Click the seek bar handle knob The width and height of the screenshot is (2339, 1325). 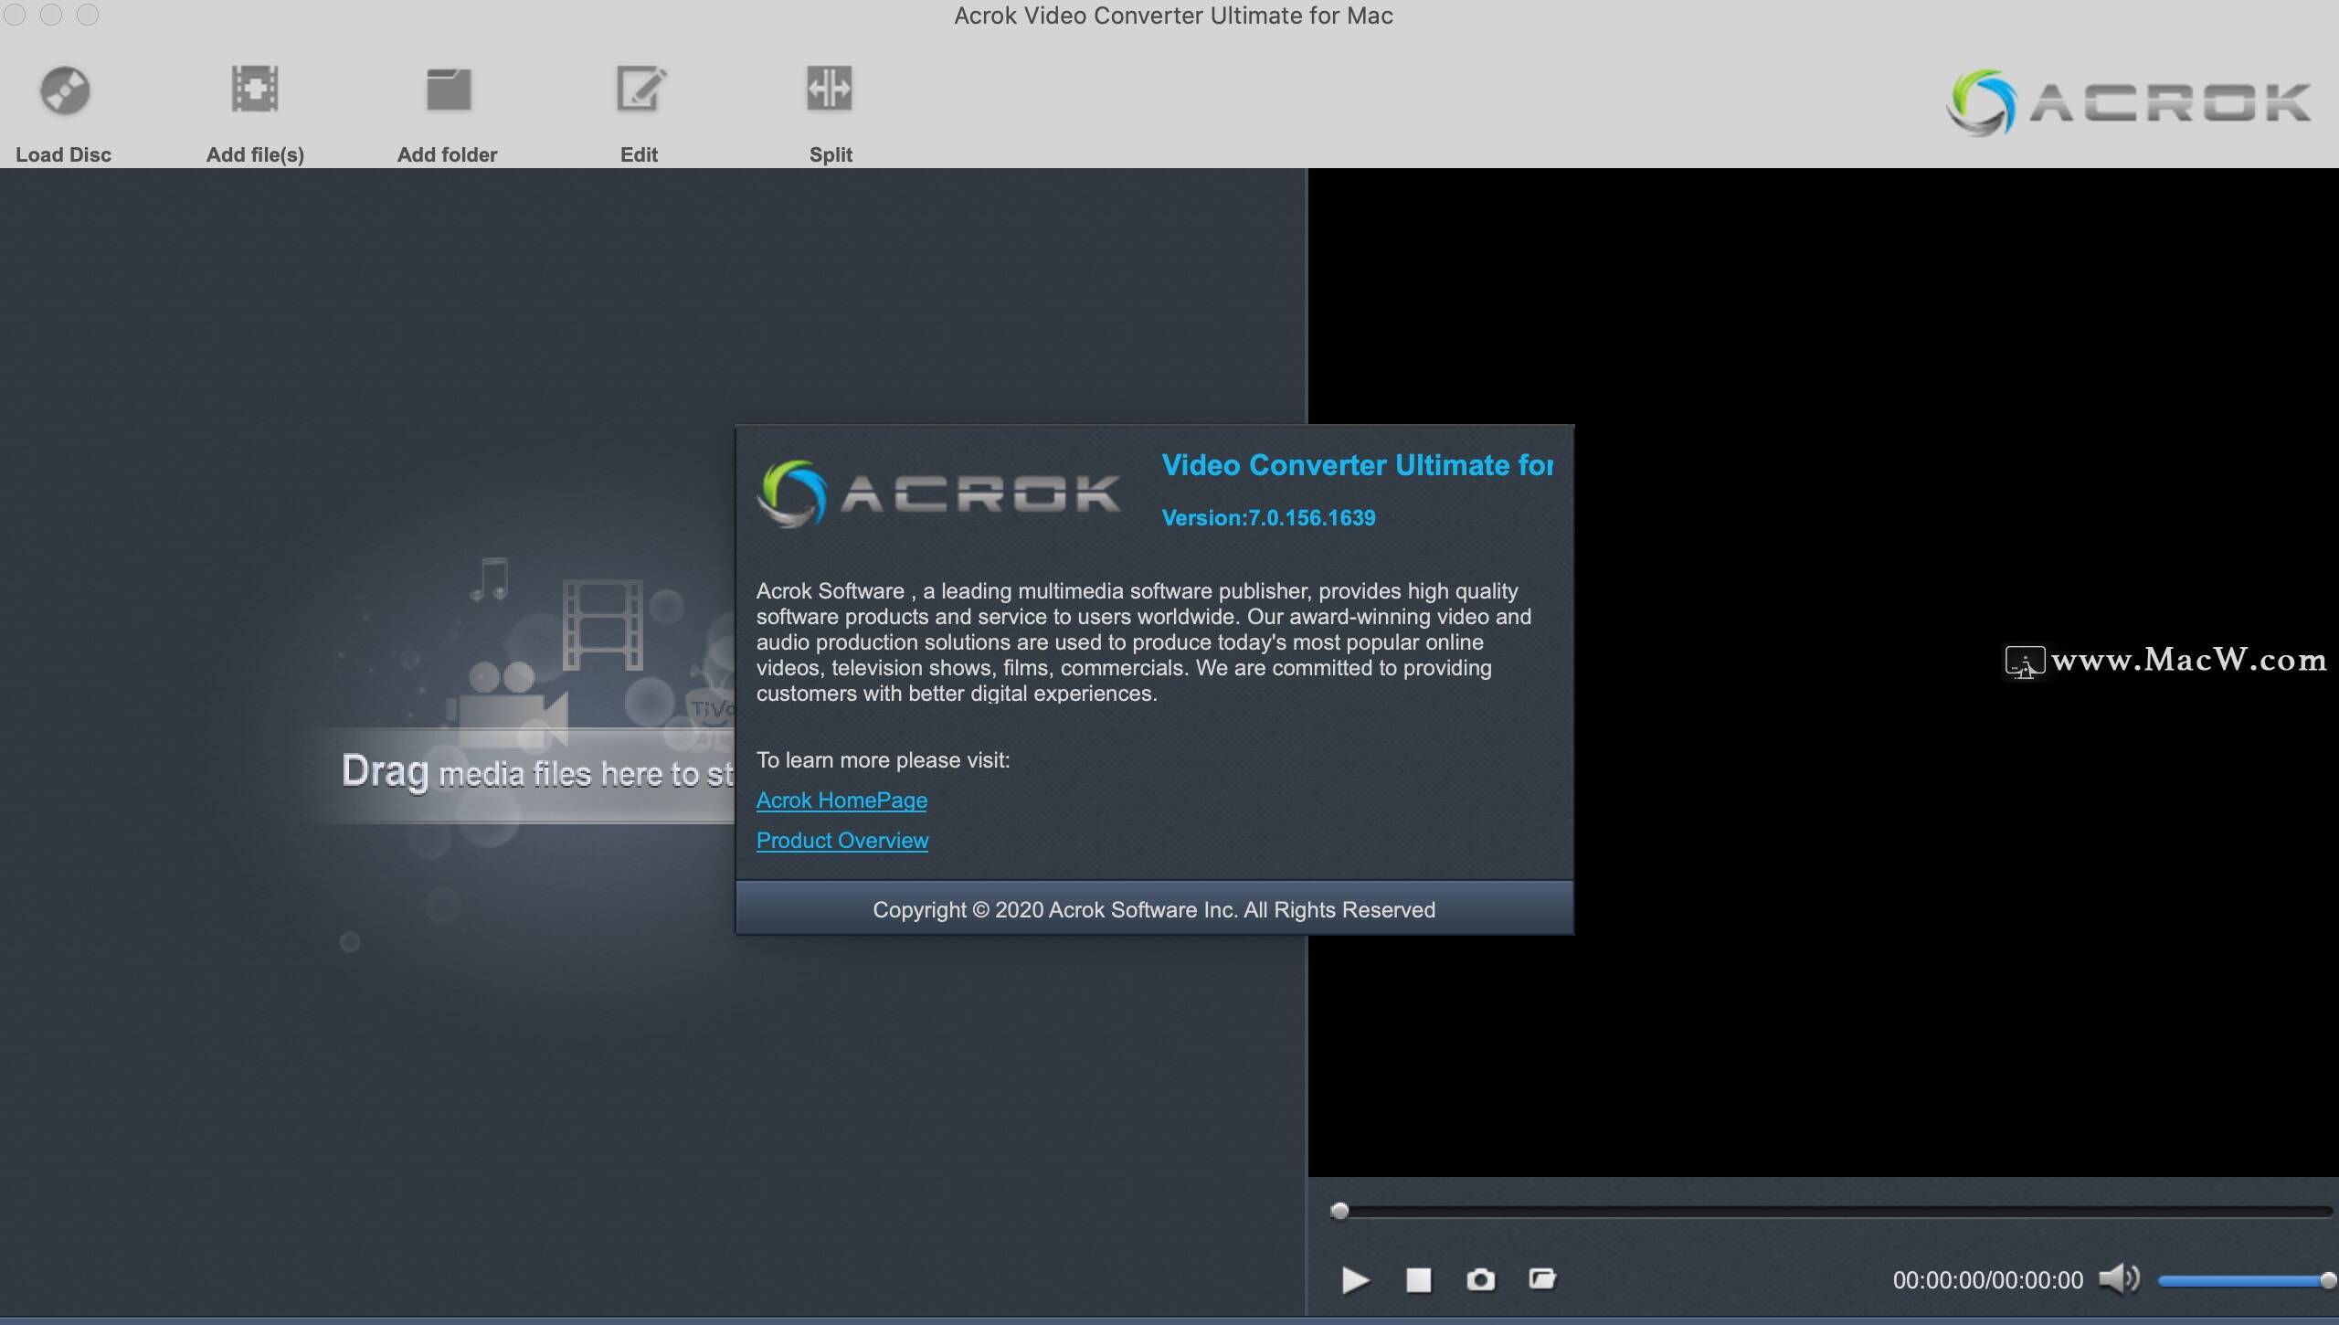click(x=1339, y=1211)
